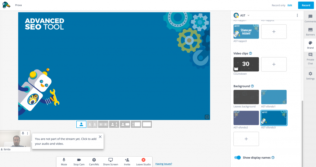
Task: Select the full-screen share layout
Action: pyautogui.click(x=147, y=124)
